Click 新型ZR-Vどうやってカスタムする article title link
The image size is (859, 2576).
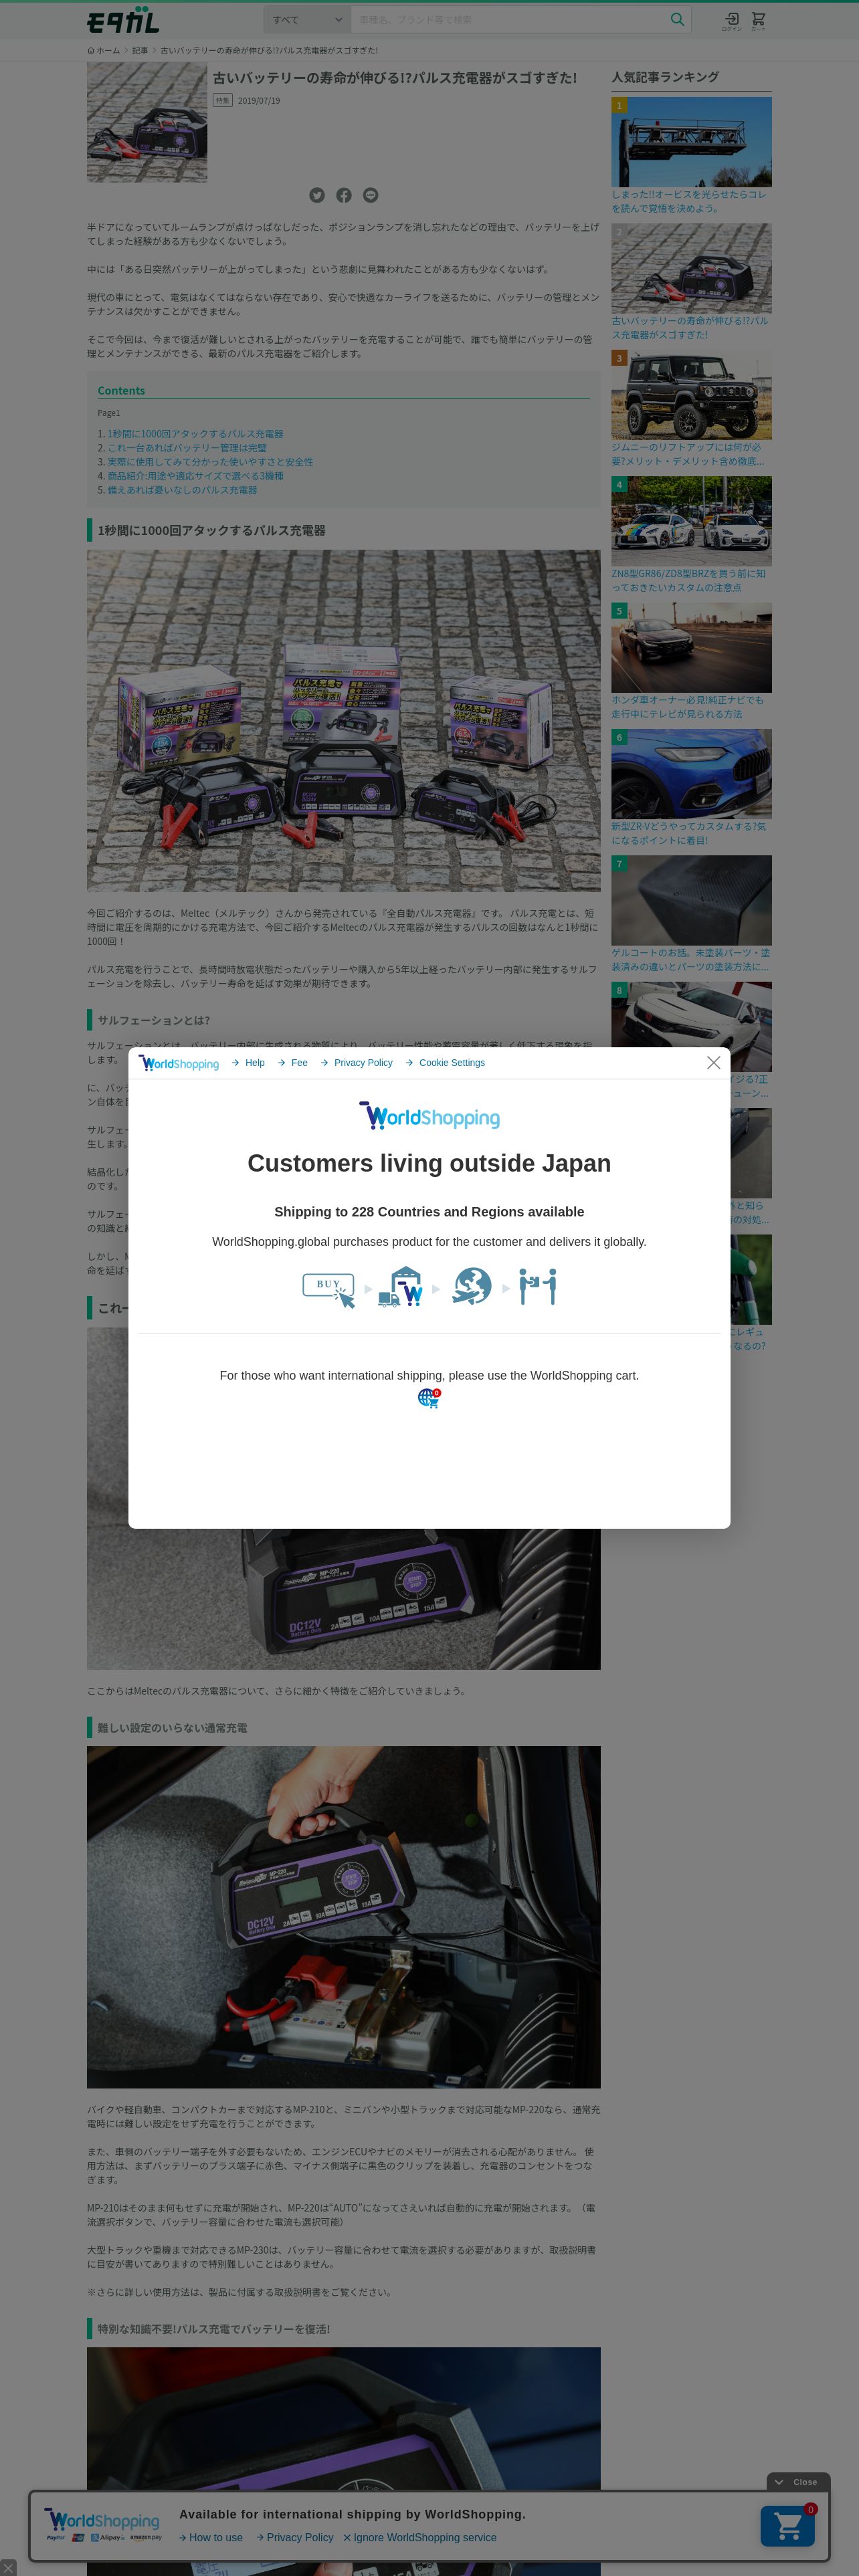[689, 833]
